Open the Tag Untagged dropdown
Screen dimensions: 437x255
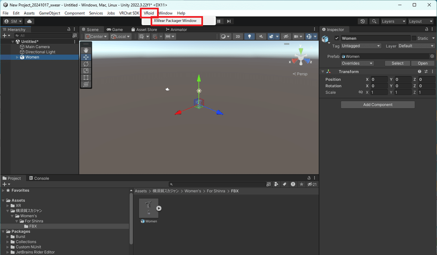tap(361, 46)
